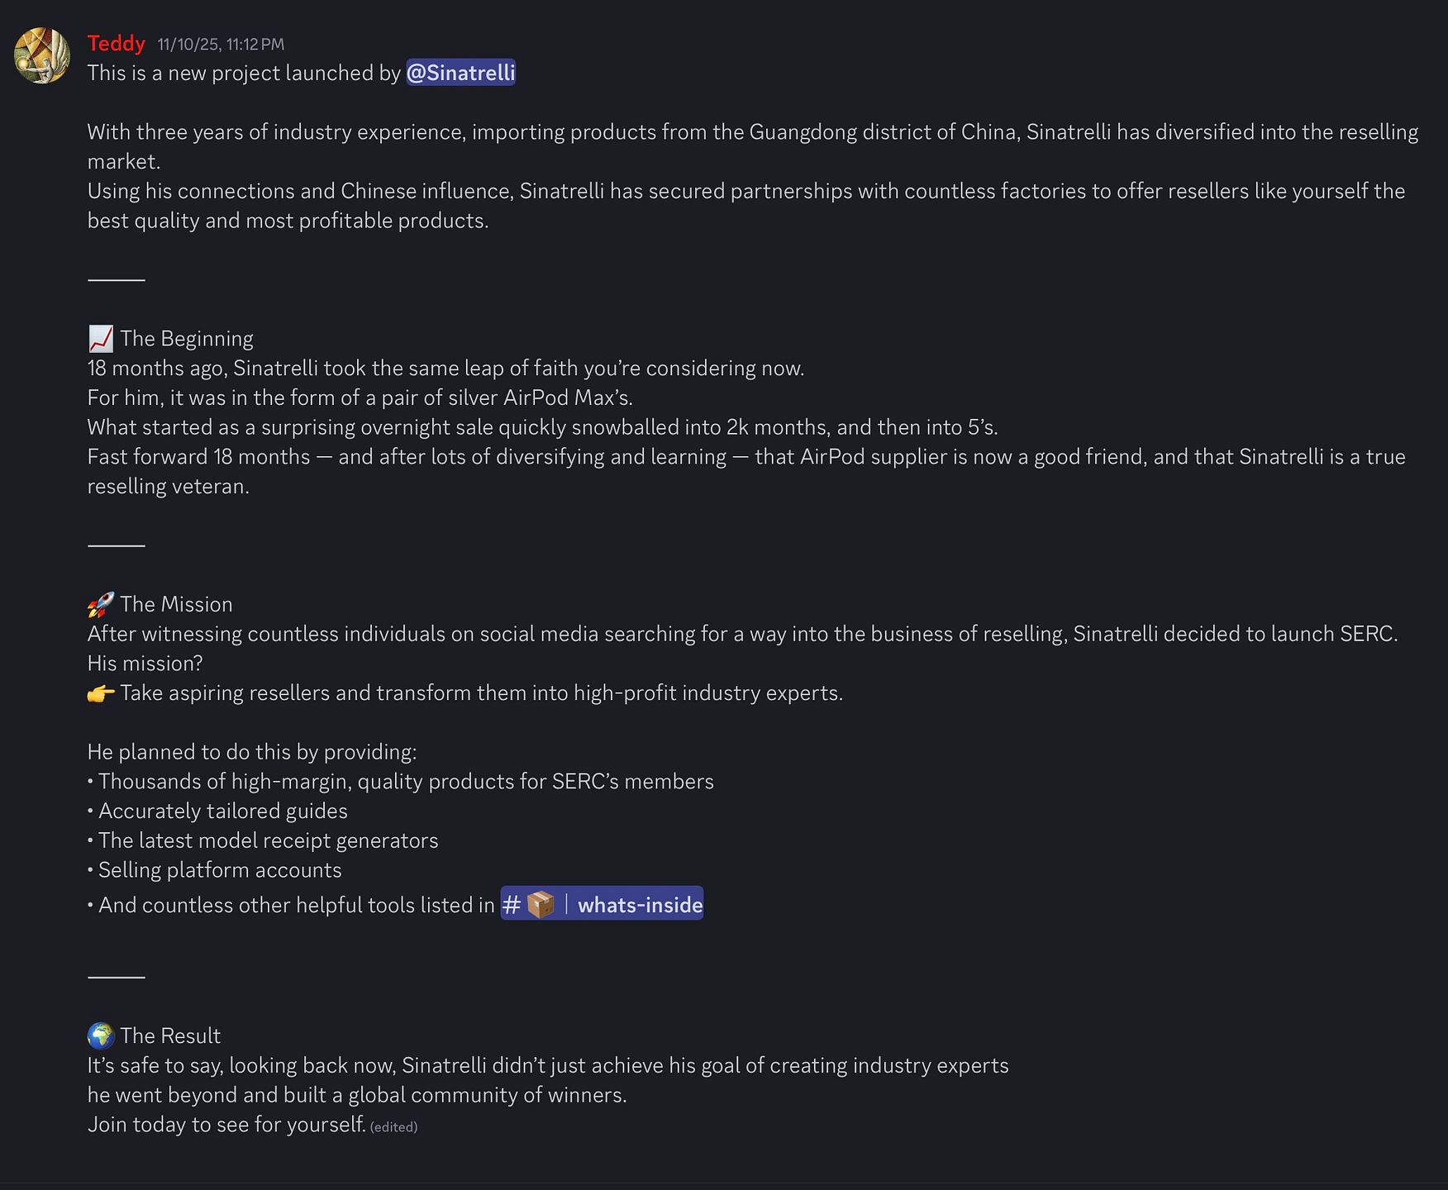This screenshot has width=1448, height=1190.
Task: Click 'The latest model receipt generators' line
Action: (263, 840)
